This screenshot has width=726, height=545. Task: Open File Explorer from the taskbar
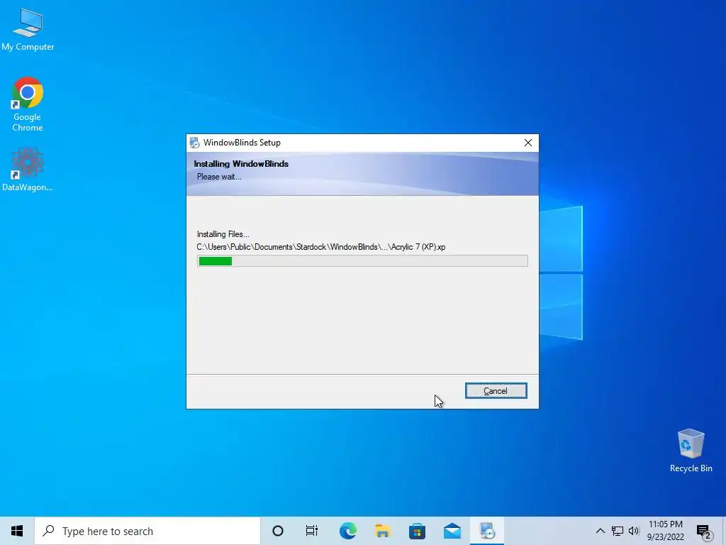(382, 531)
